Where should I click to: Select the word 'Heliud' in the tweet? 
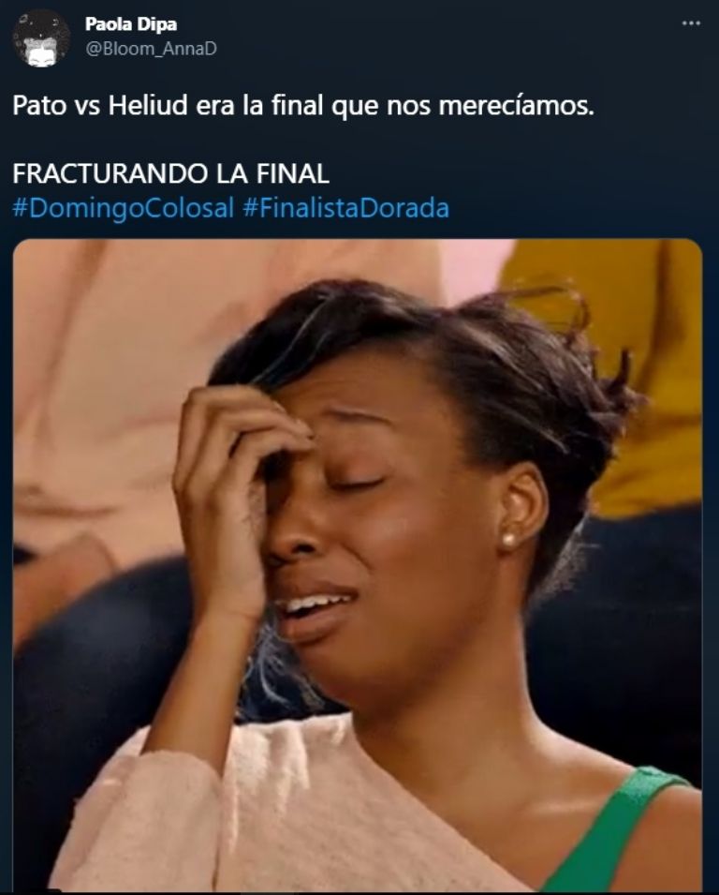point(147,105)
